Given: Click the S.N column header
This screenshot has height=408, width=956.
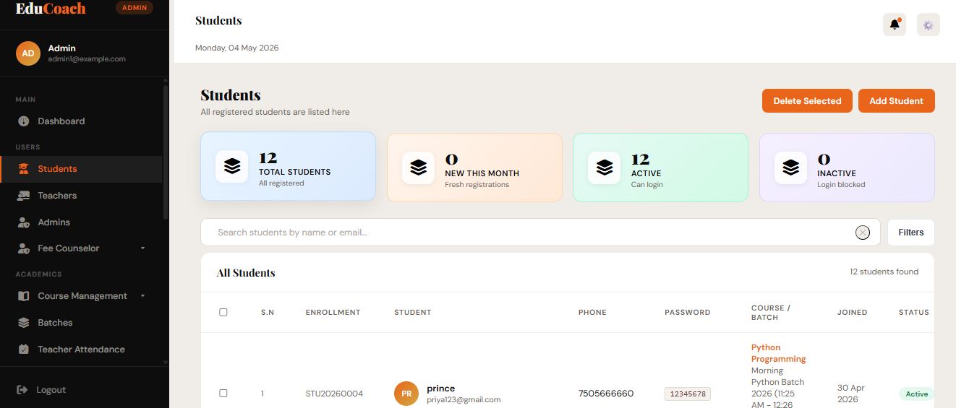Looking at the screenshot, I should tap(268, 313).
